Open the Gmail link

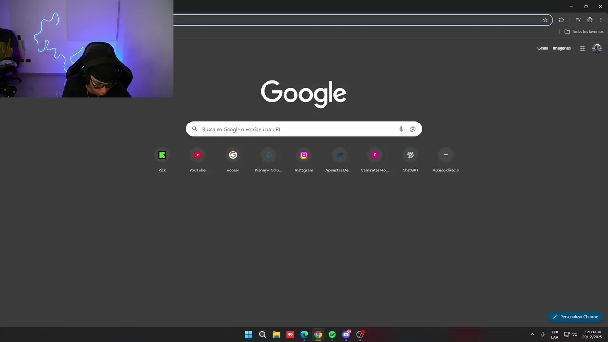(542, 48)
